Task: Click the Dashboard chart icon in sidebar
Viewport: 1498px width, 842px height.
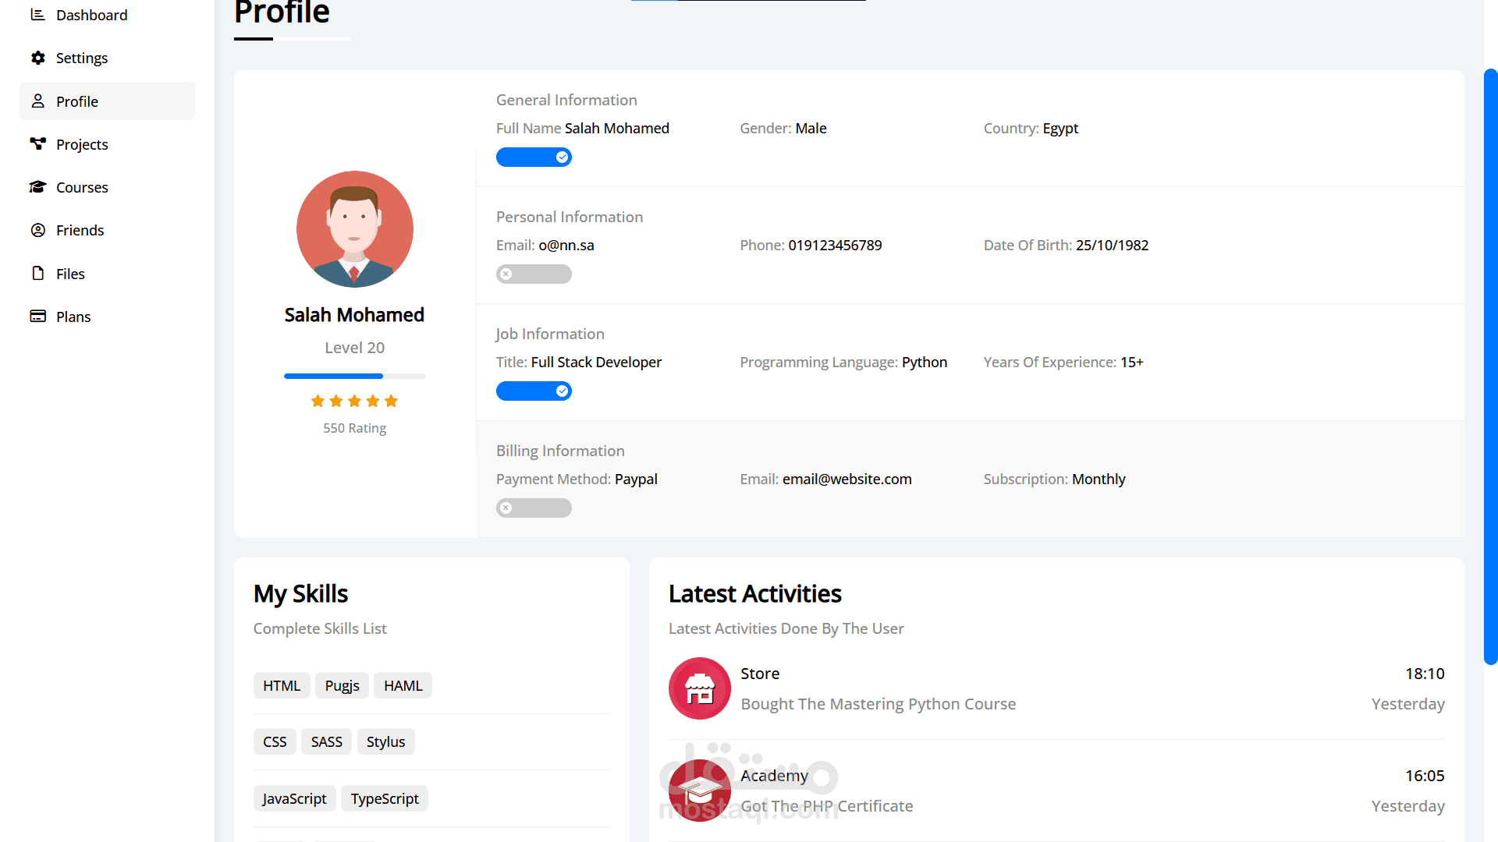Action: click(37, 15)
